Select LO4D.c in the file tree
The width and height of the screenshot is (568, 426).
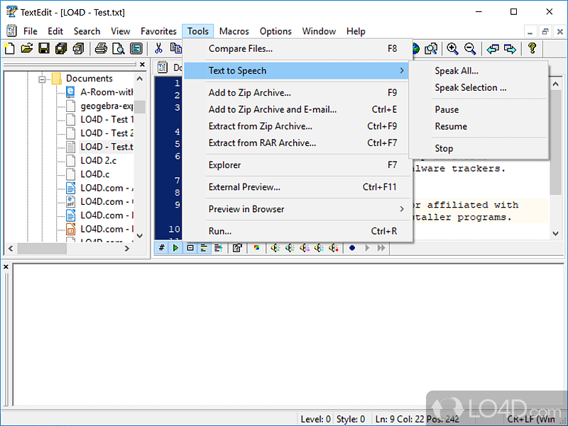coord(95,174)
